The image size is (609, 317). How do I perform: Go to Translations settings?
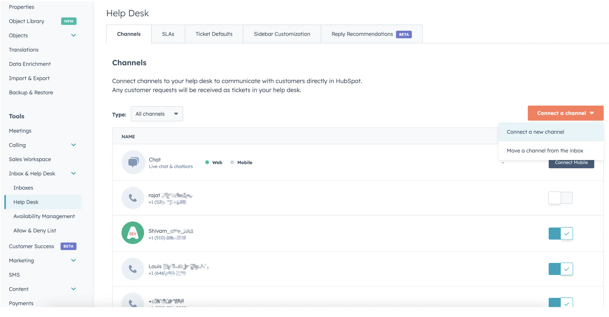click(x=24, y=50)
